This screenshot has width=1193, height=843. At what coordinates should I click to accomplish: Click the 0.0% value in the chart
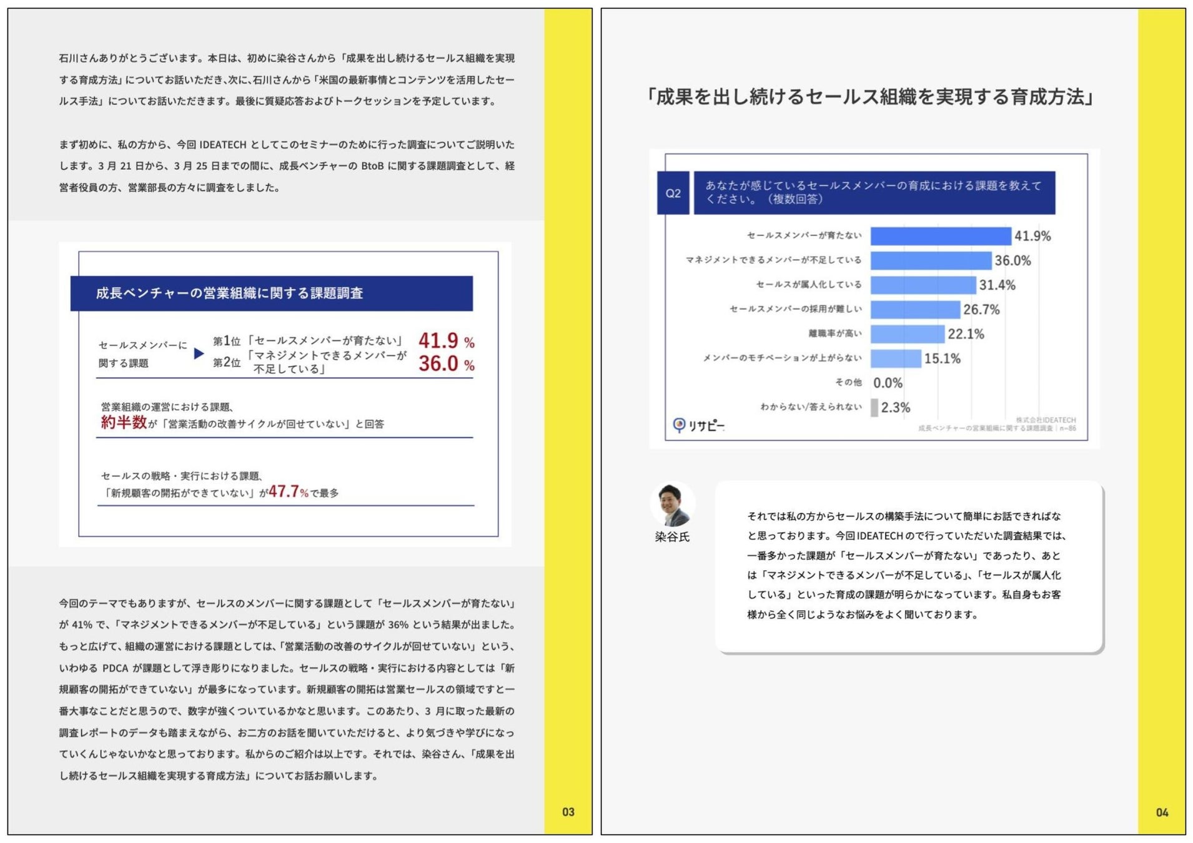coord(888,383)
